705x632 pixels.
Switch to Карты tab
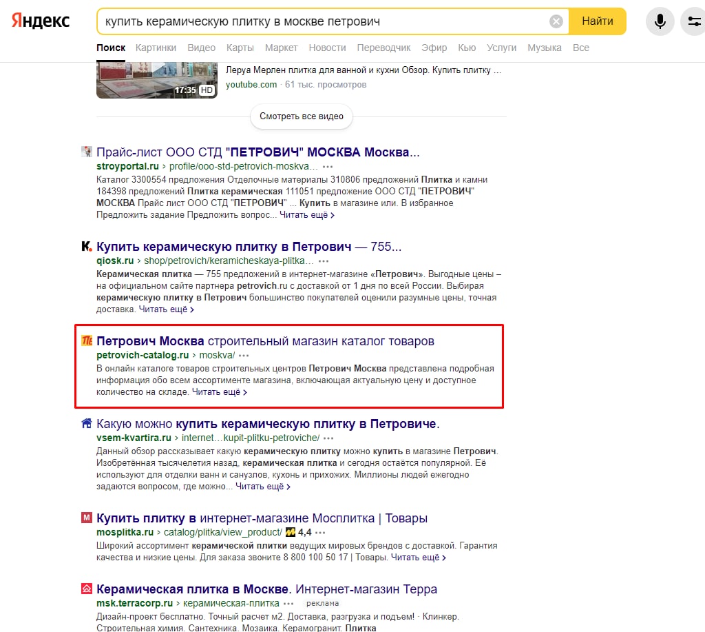pyautogui.click(x=240, y=48)
